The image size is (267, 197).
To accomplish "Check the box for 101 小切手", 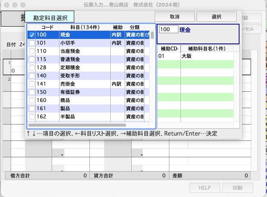I will pos(32,43).
